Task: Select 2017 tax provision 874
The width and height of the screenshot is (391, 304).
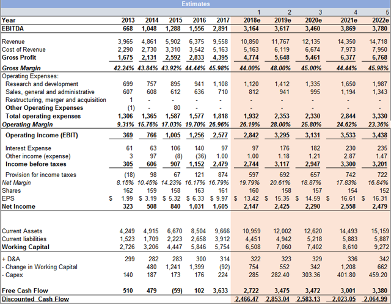Action: click(222, 175)
